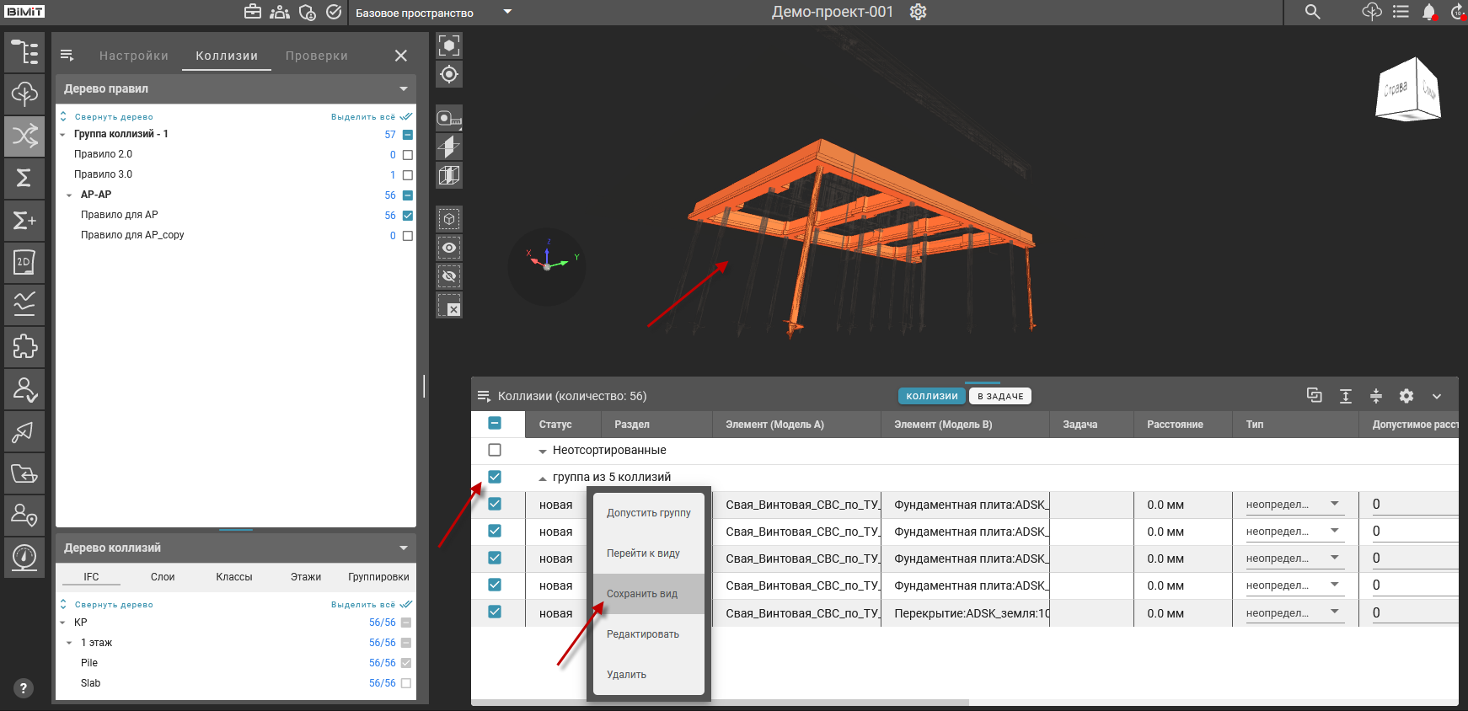Viewport: 1468px width, 711px height.
Task: Open collisions table settings gear
Action: (x=1406, y=396)
